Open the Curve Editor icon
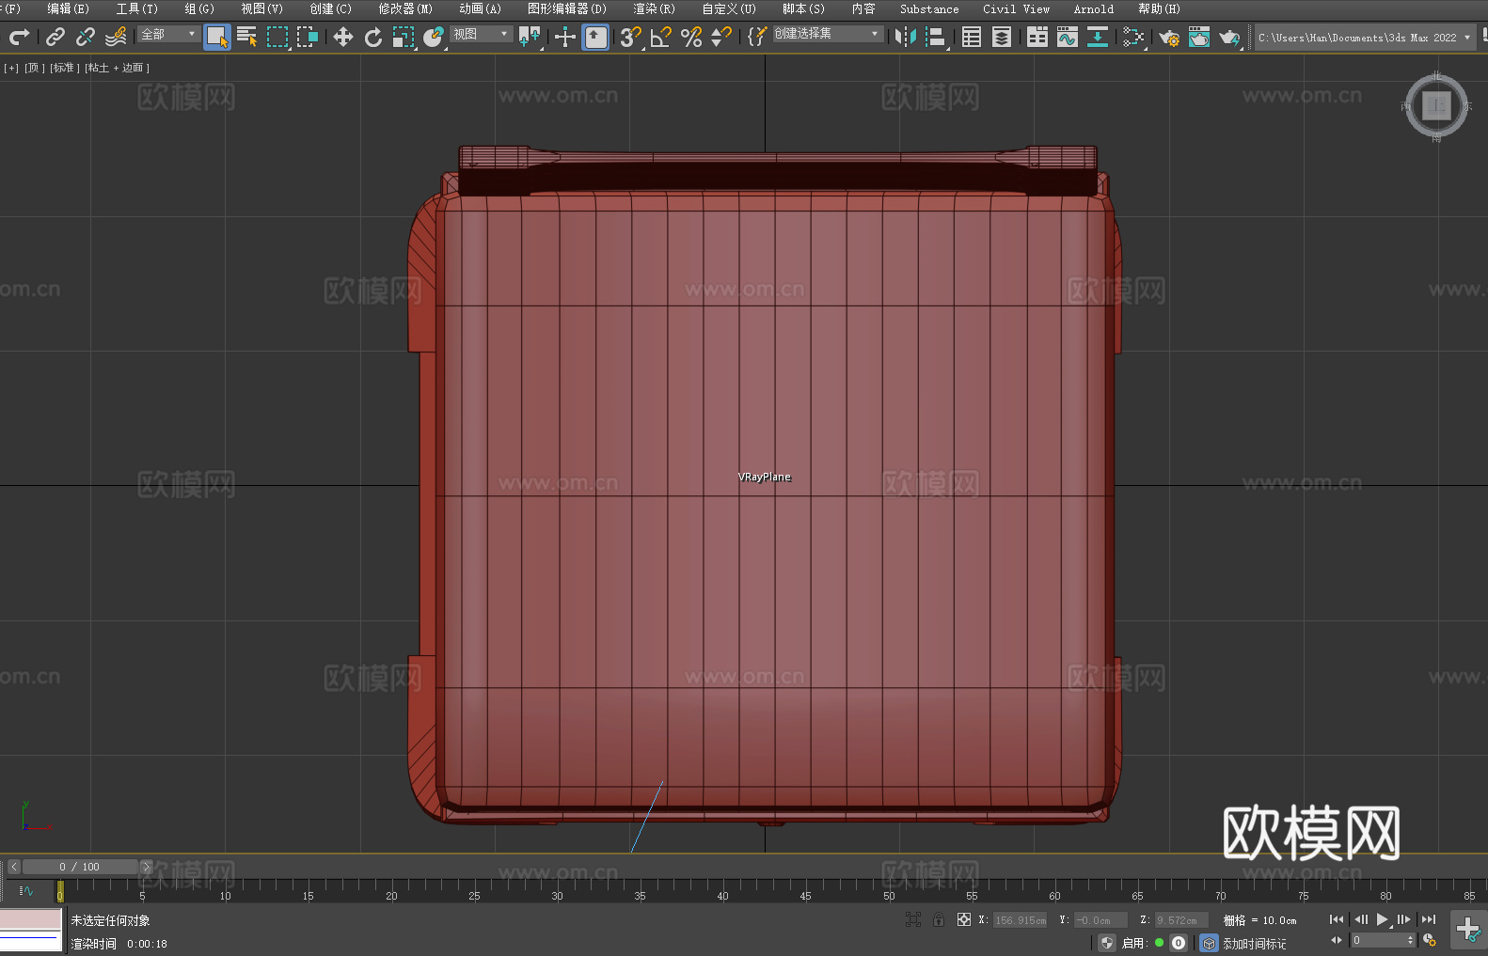 1068,38
